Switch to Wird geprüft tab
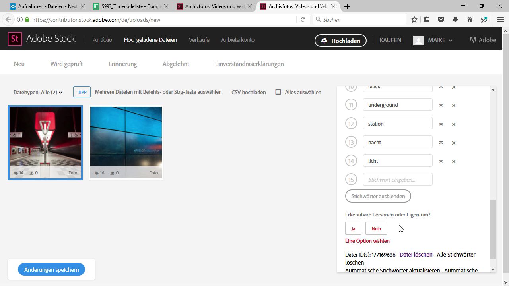509x286 pixels. [66, 64]
